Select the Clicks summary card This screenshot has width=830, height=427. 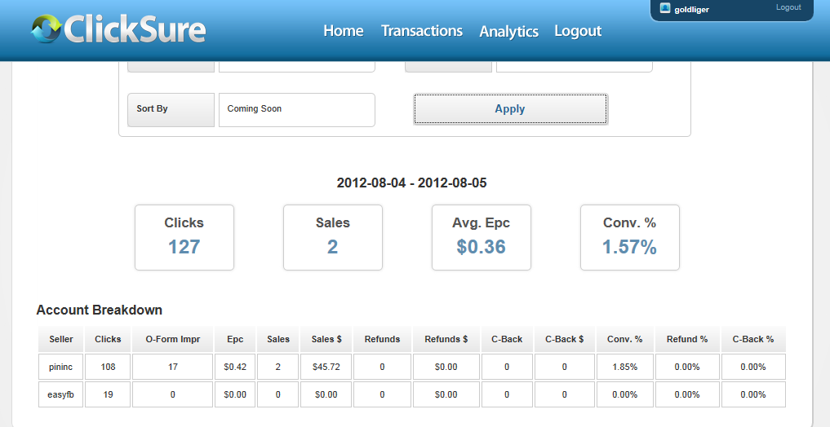click(x=184, y=237)
